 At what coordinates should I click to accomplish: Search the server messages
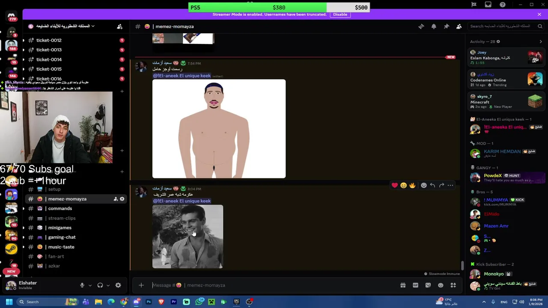(x=505, y=26)
